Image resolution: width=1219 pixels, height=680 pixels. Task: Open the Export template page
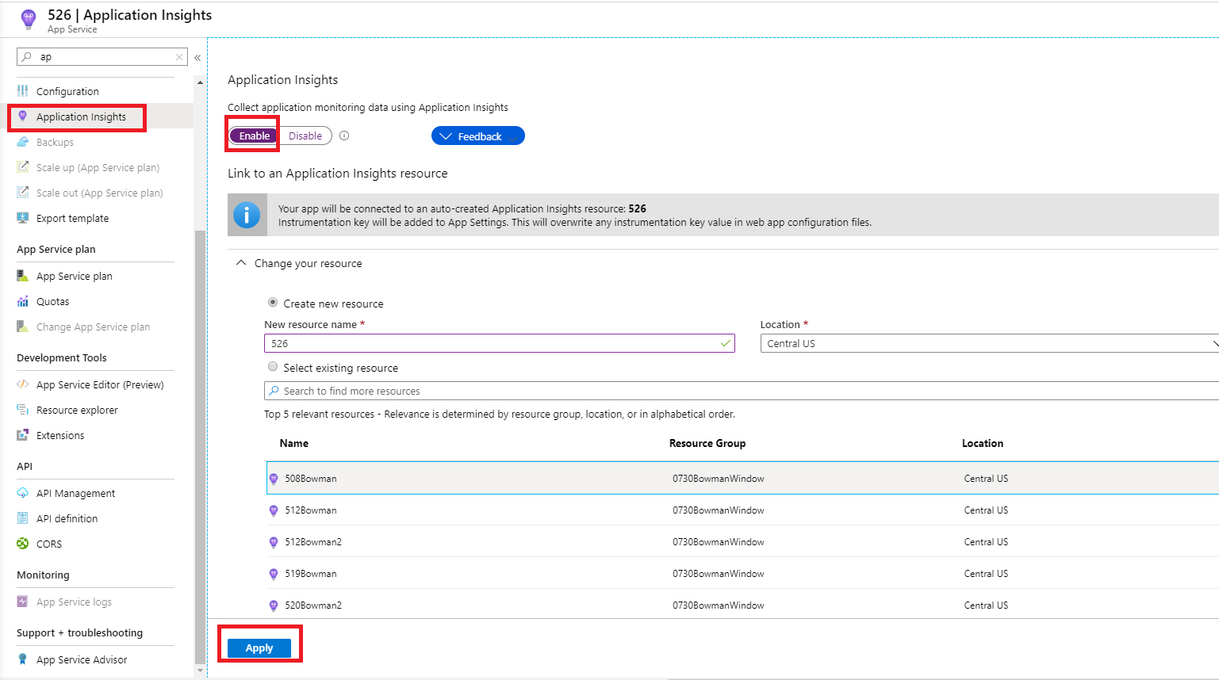pyautogui.click(x=73, y=218)
